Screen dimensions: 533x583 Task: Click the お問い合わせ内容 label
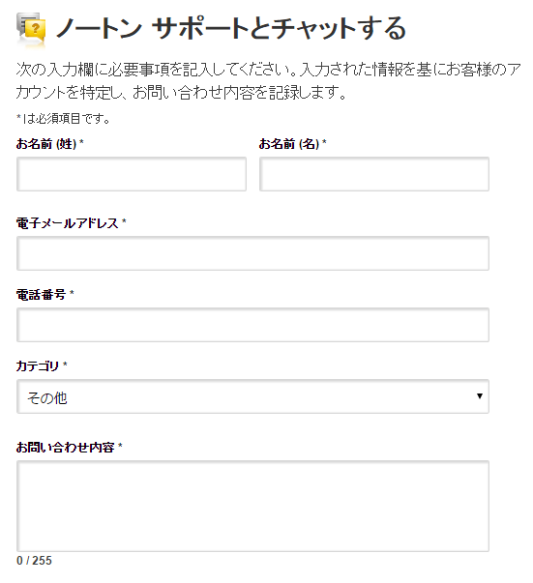[x=65, y=447]
